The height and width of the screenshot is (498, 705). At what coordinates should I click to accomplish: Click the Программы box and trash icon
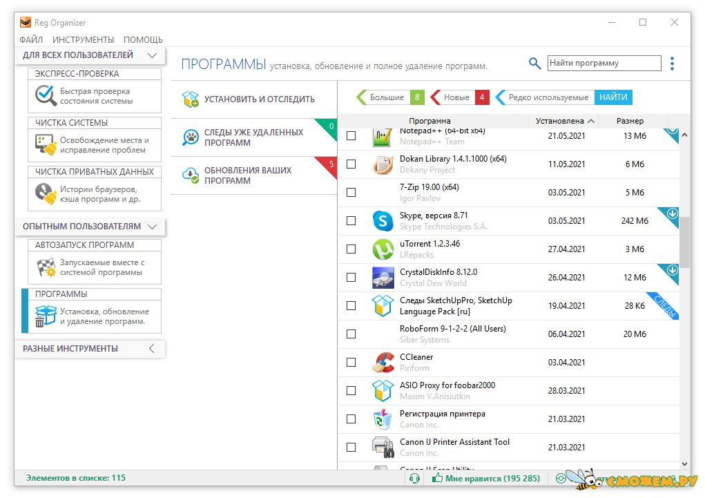46,316
